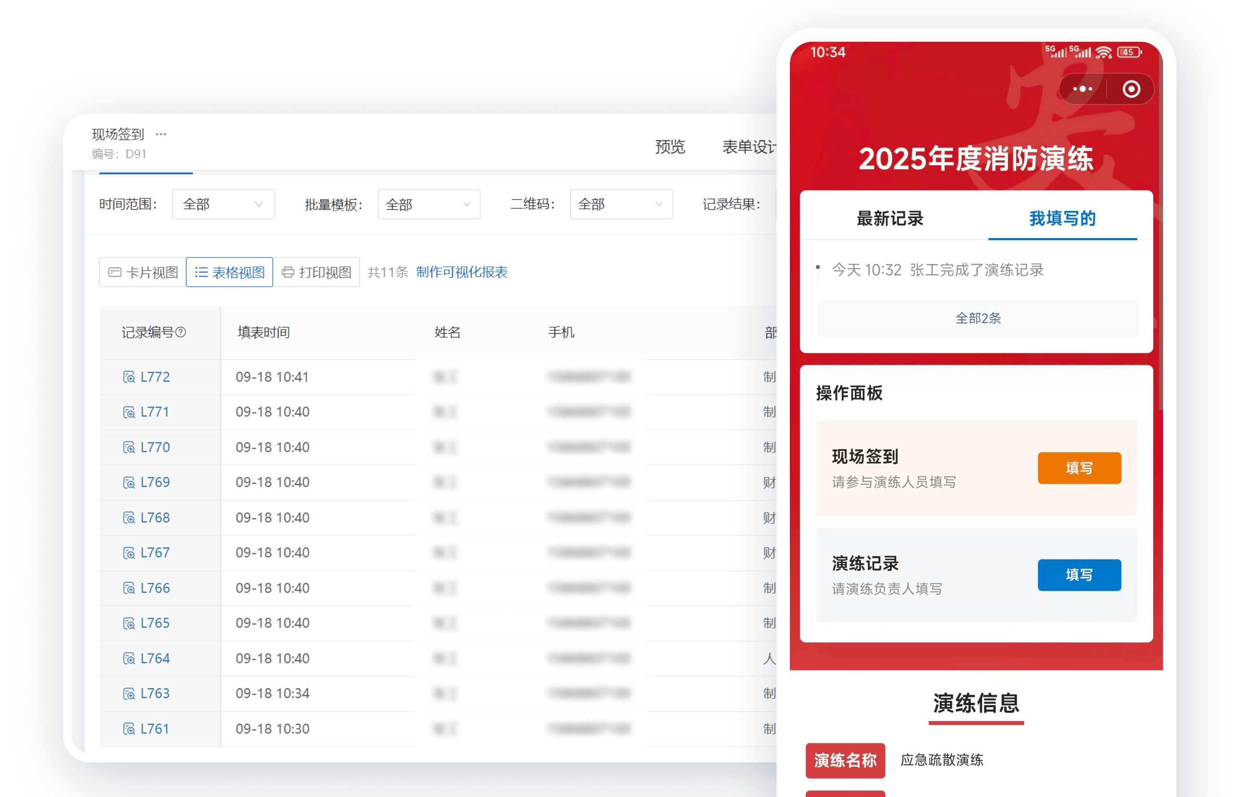Tap the 今天 10:32 张工完成了演练记录 entry
1235x797 pixels.
tap(937, 270)
